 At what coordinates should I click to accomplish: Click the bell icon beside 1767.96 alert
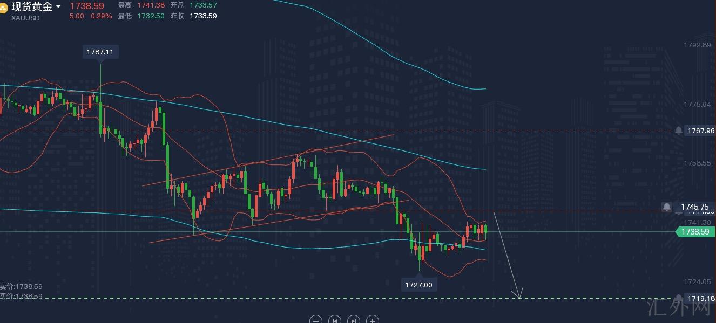[x=678, y=130]
